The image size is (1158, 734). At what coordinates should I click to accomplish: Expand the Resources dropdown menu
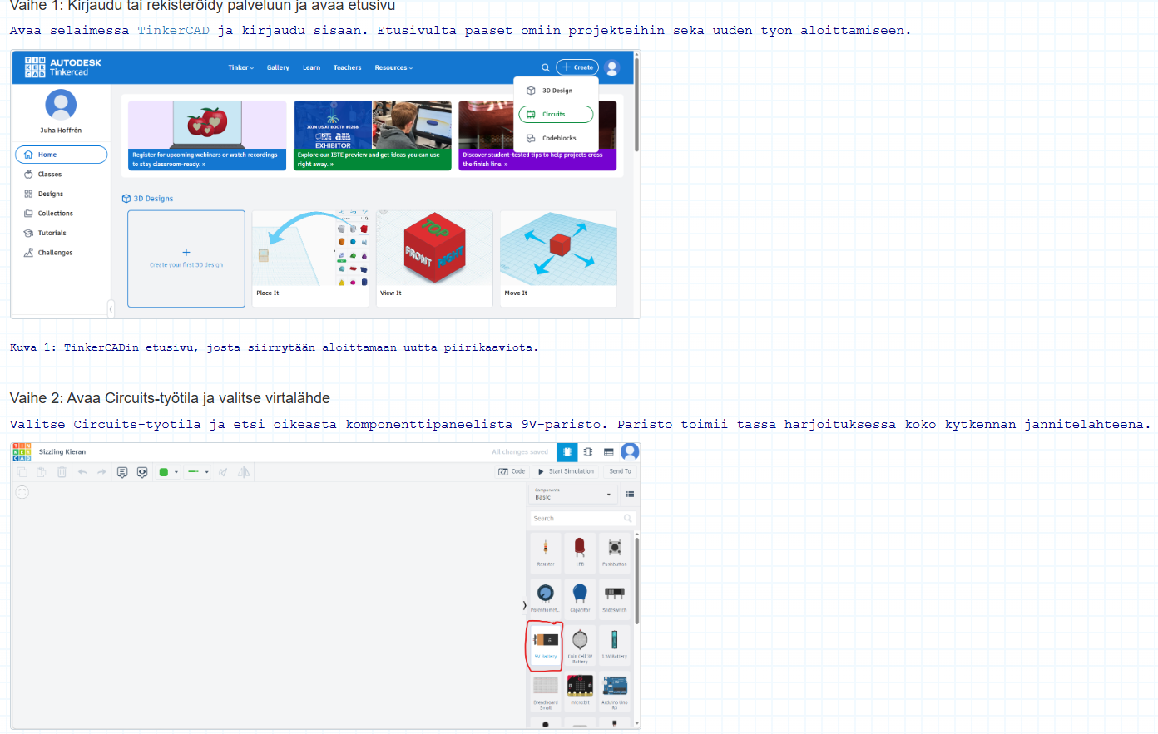coord(393,67)
